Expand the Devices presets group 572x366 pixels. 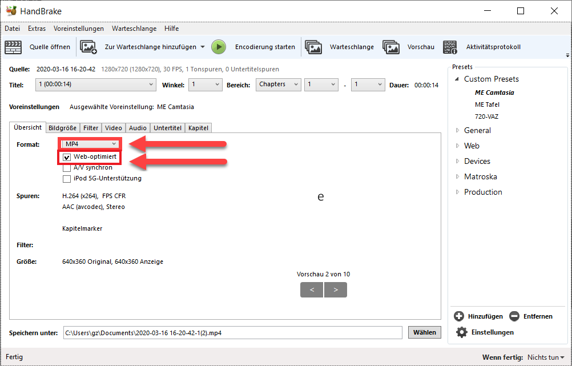(x=457, y=161)
